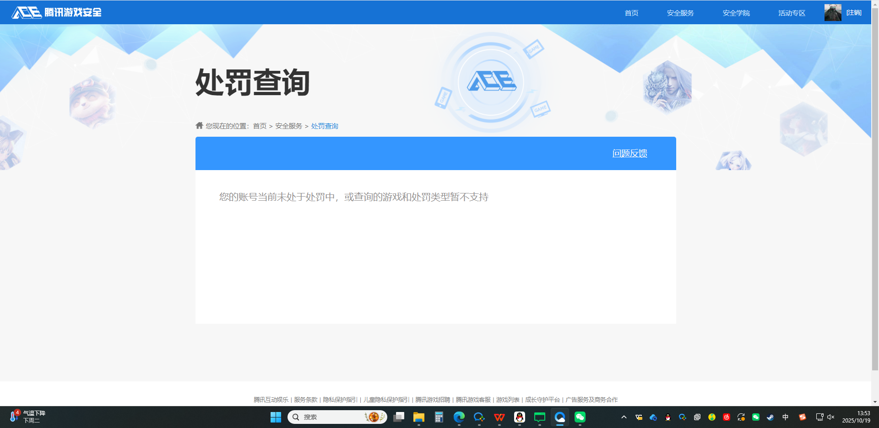The width and height of the screenshot is (879, 428).
Task: Open Steam from the system tray
Action: point(770,417)
